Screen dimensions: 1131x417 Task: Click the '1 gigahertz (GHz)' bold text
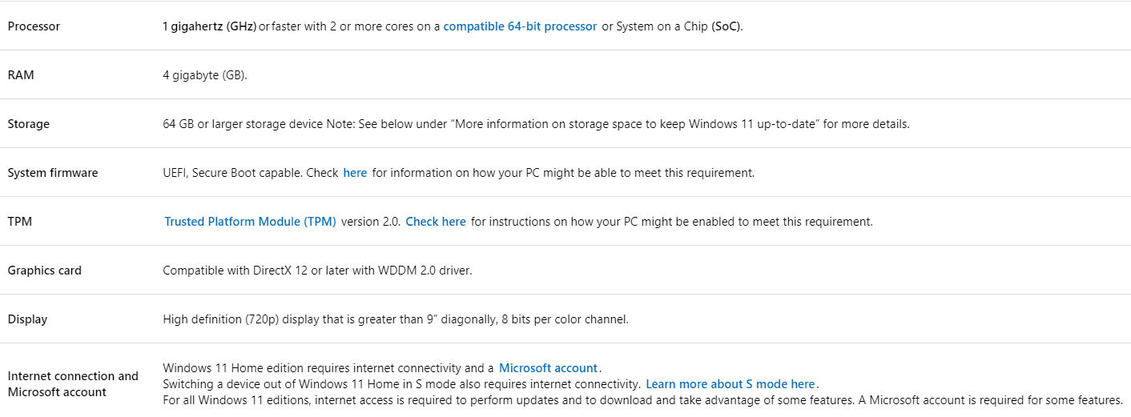tap(209, 26)
